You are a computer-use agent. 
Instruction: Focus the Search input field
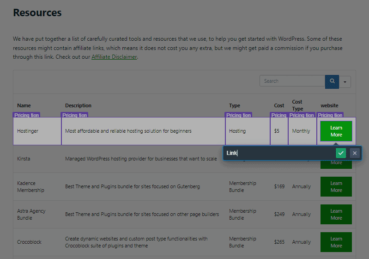292,81
